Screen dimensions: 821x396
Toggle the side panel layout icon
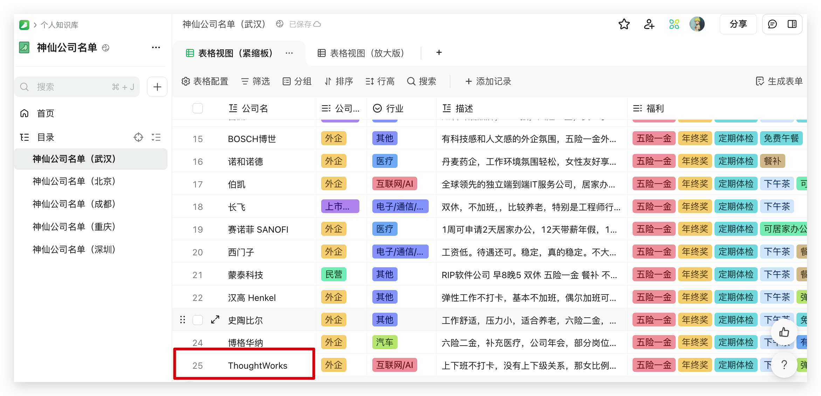point(792,24)
